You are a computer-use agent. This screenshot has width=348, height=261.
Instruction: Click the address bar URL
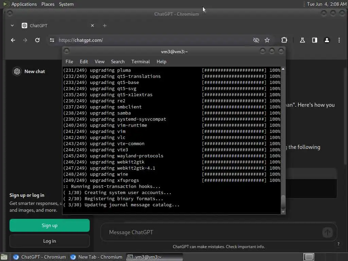tap(81, 40)
